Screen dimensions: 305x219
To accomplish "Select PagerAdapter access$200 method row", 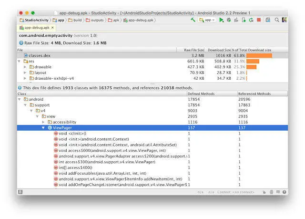I will (152, 156).
